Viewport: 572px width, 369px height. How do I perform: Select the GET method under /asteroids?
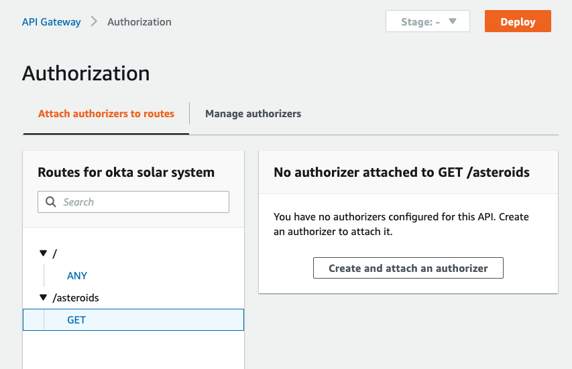[x=133, y=320]
